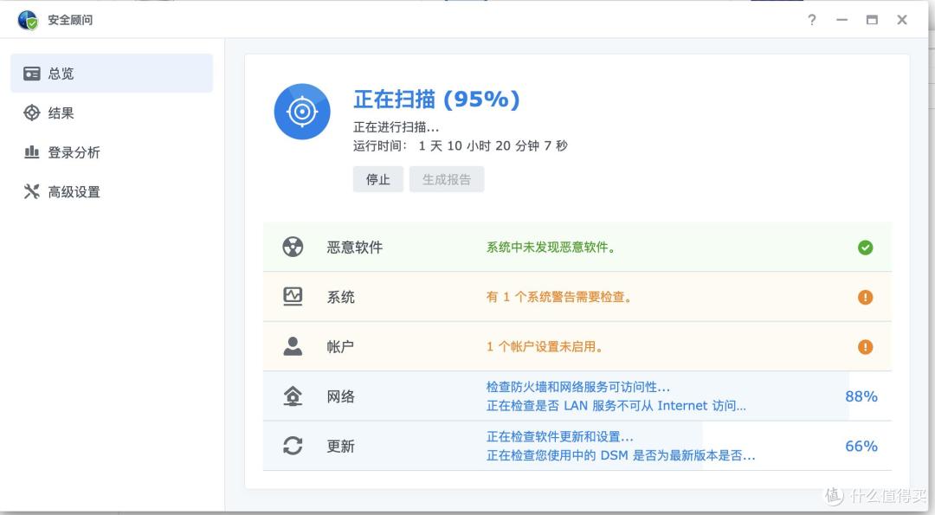Click the 恶意软件 radiation icon

293,247
